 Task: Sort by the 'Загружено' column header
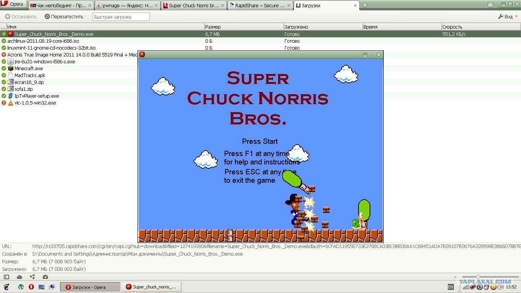[x=323, y=27]
